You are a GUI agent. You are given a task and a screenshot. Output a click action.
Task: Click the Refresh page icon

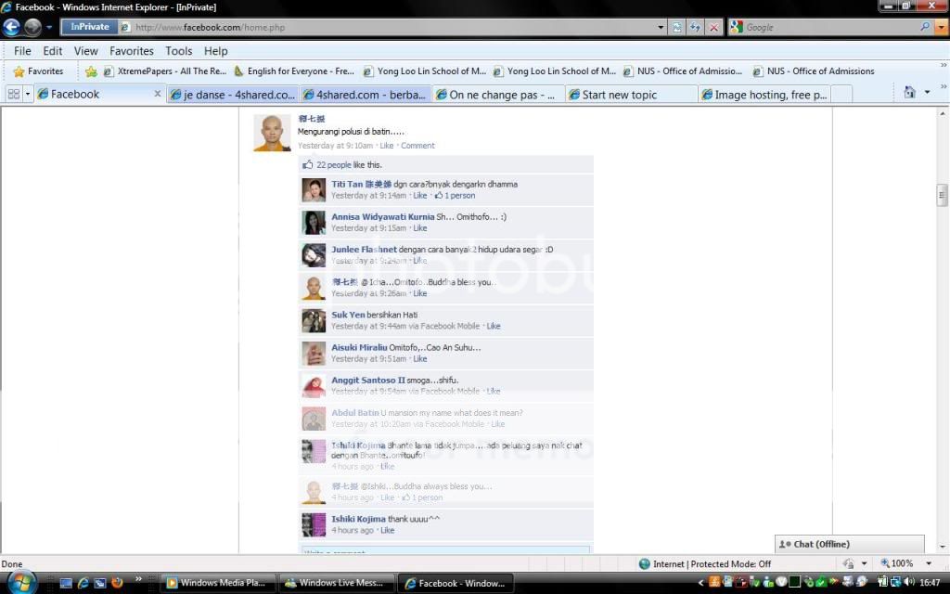(696, 28)
